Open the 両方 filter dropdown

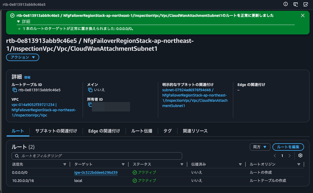click(260, 147)
